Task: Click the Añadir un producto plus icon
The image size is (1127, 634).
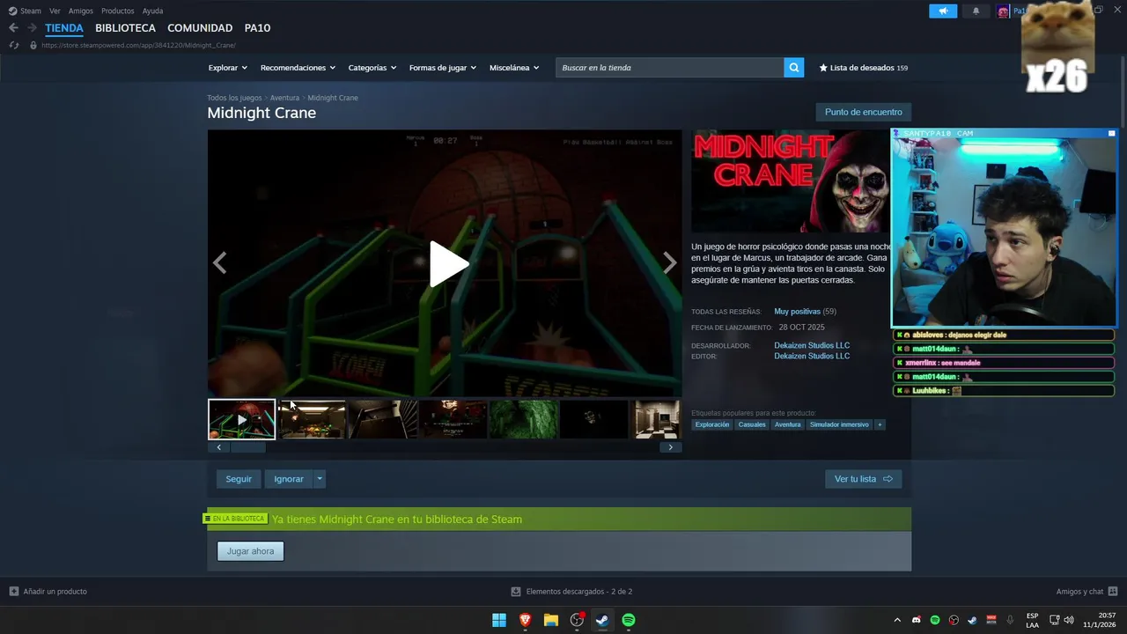Action: pos(13,592)
